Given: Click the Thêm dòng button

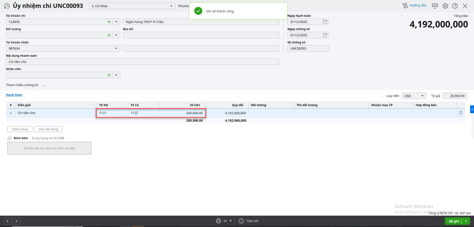Looking at the screenshot, I should click(x=20, y=129).
